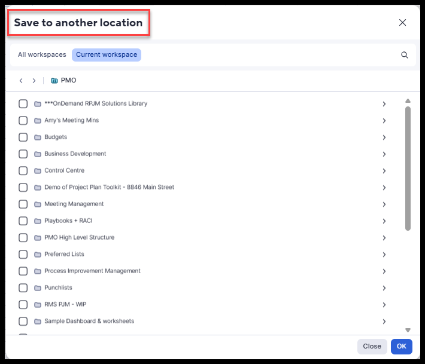
Task: Click the scrollbar down arrow
Action: click(408, 330)
